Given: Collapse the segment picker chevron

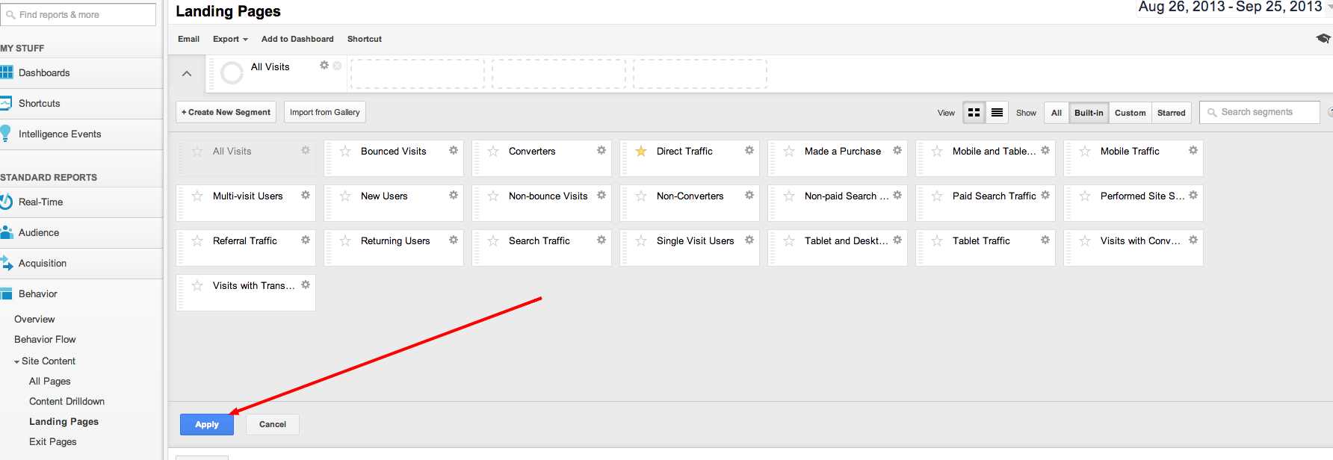Looking at the screenshot, I should [187, 73].
